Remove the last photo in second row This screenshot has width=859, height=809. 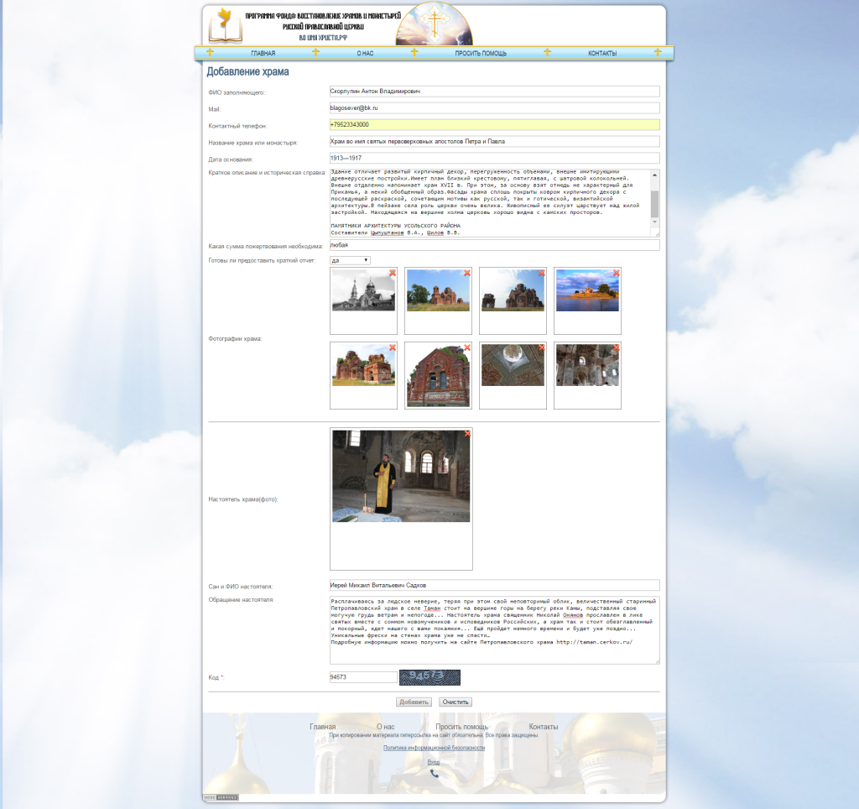pyautogui.click(x=616, y=347)
